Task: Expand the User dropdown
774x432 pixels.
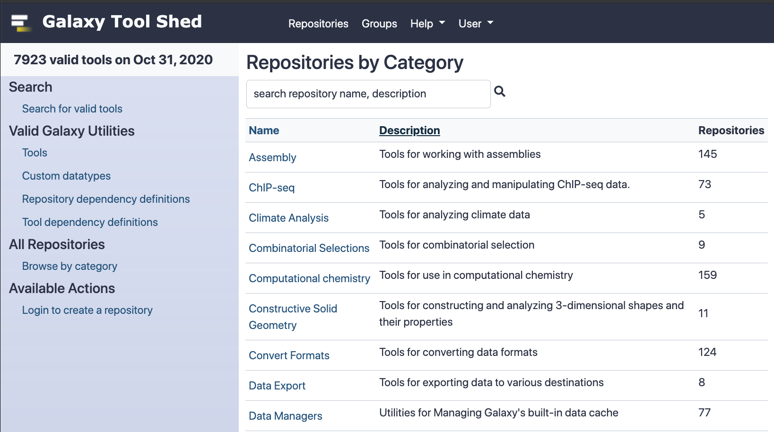Action: [x=476, y=24]
